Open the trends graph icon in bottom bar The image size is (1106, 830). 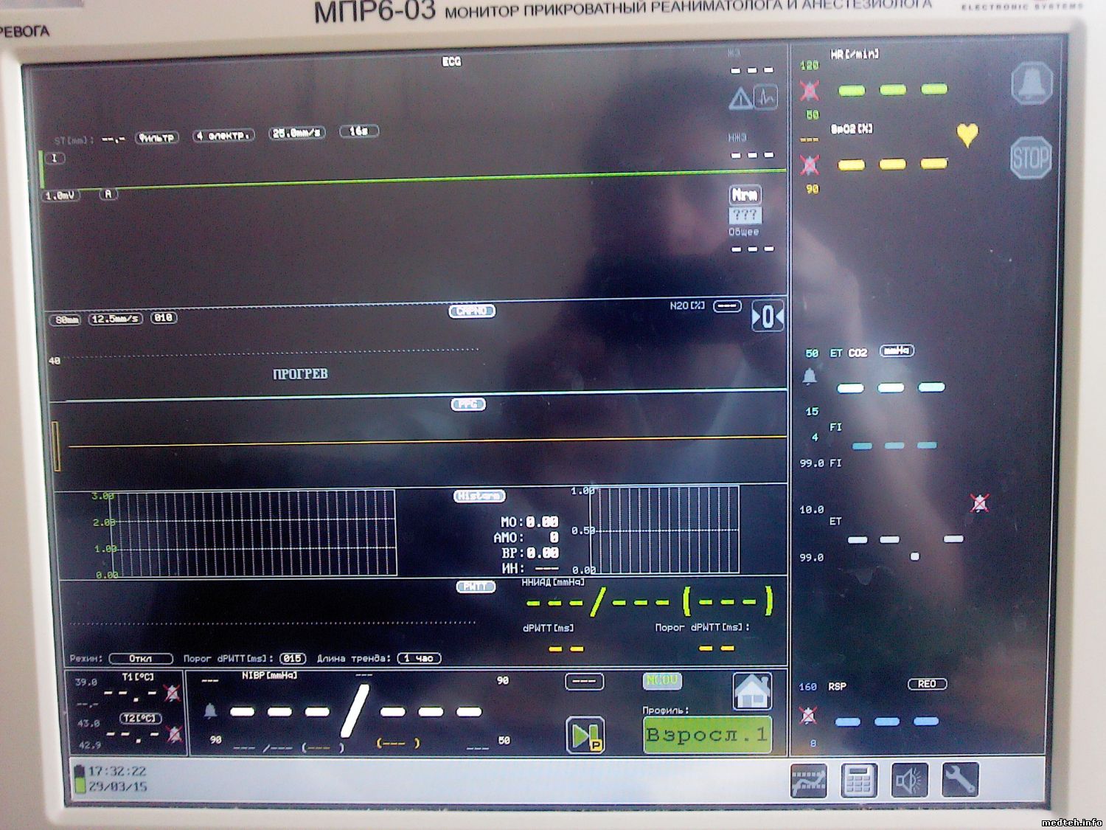point(809,781)
